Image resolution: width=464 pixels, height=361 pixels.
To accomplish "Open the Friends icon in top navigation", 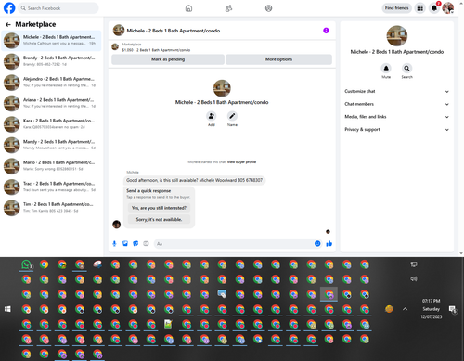I will click(228, 8).
